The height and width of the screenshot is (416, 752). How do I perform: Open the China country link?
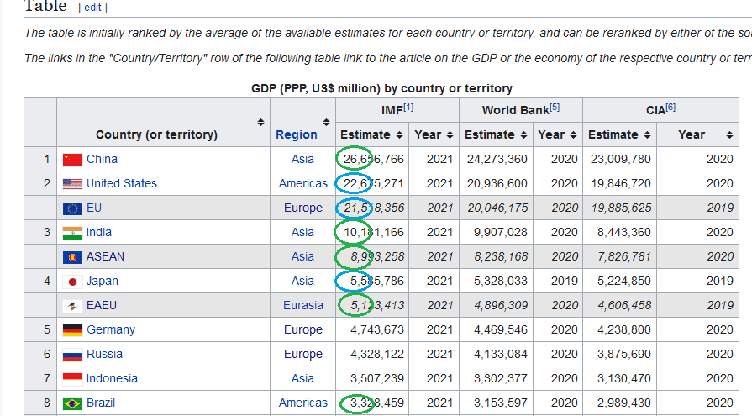coord(102,159)
